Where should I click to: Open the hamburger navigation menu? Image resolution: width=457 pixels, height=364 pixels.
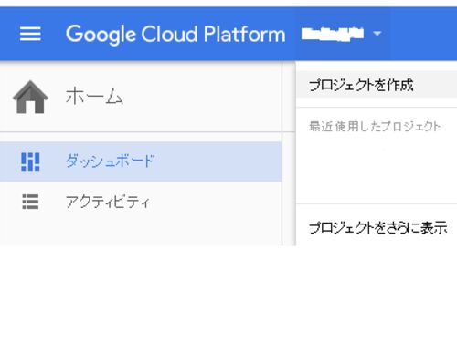coord(30,34)
